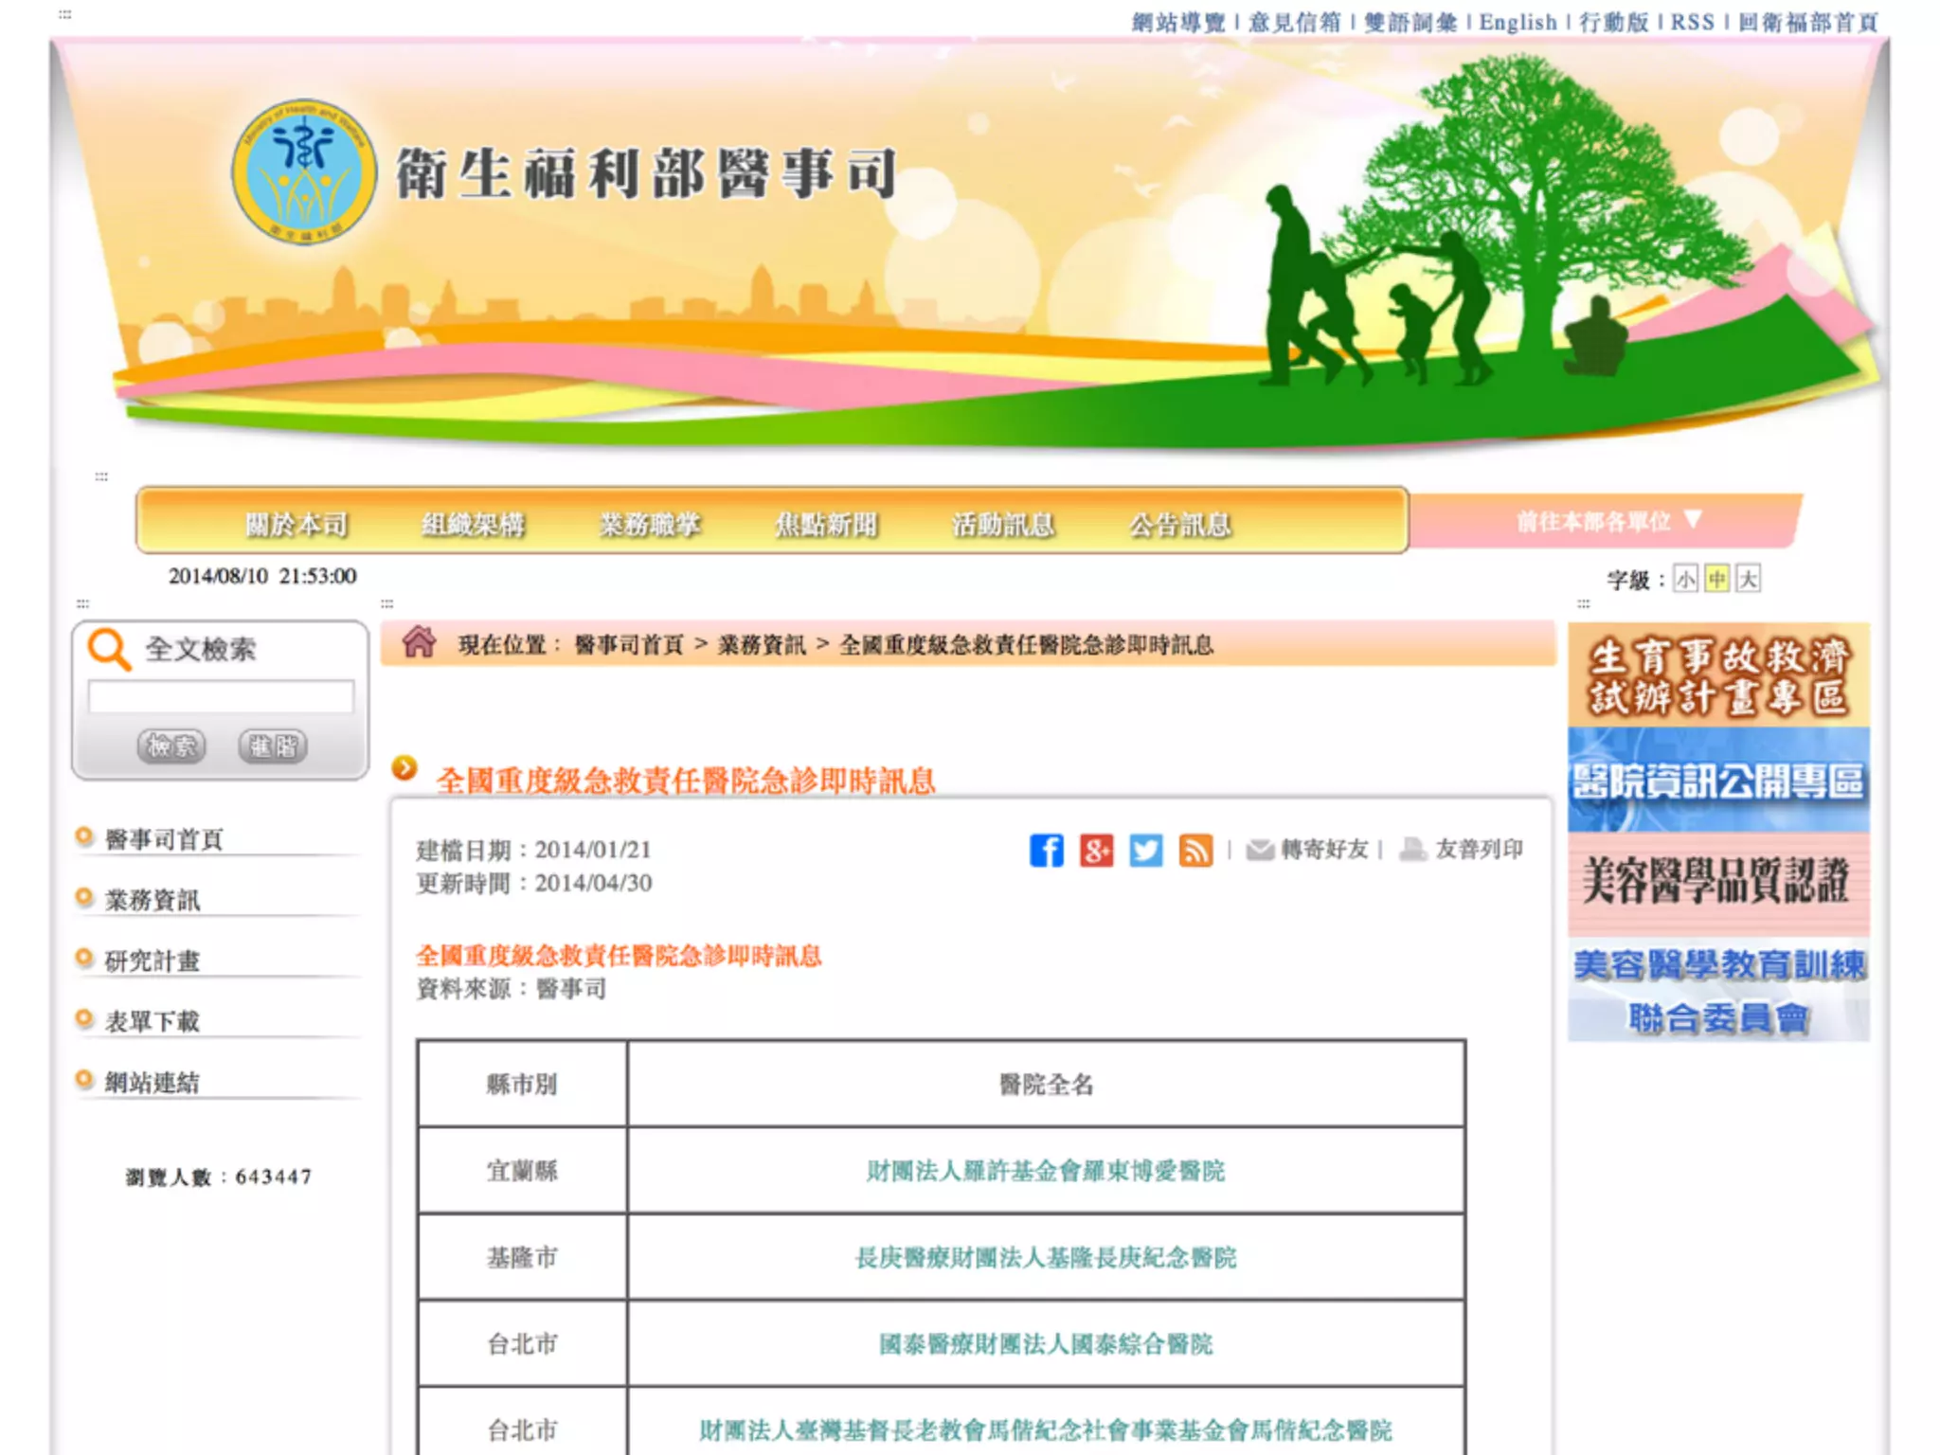Open the 關於本司 menu

click(x=296, y=524)
